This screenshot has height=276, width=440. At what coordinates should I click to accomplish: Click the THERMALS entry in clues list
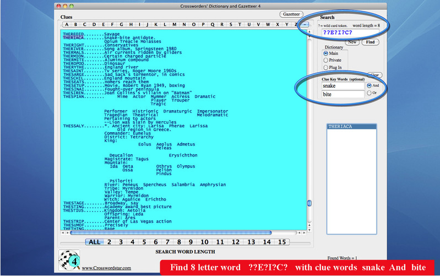click(73, 52)
